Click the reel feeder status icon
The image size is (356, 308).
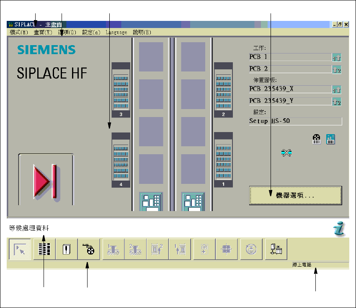[317, 139]
